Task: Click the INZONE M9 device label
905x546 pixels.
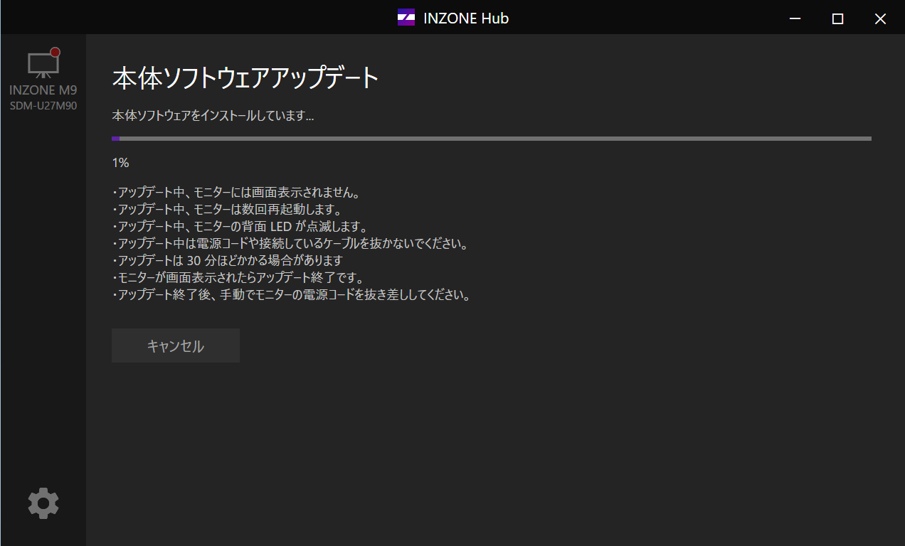Action: click(43, 91)
